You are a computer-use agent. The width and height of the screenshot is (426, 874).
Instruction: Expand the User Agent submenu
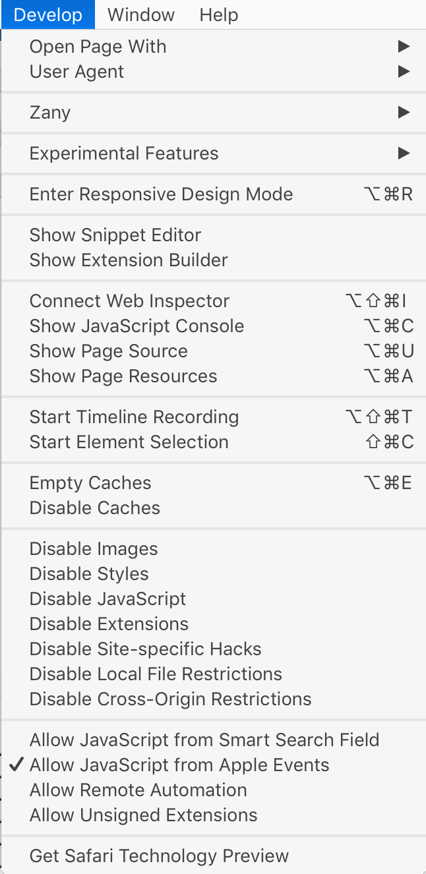[x=76, y=71]
